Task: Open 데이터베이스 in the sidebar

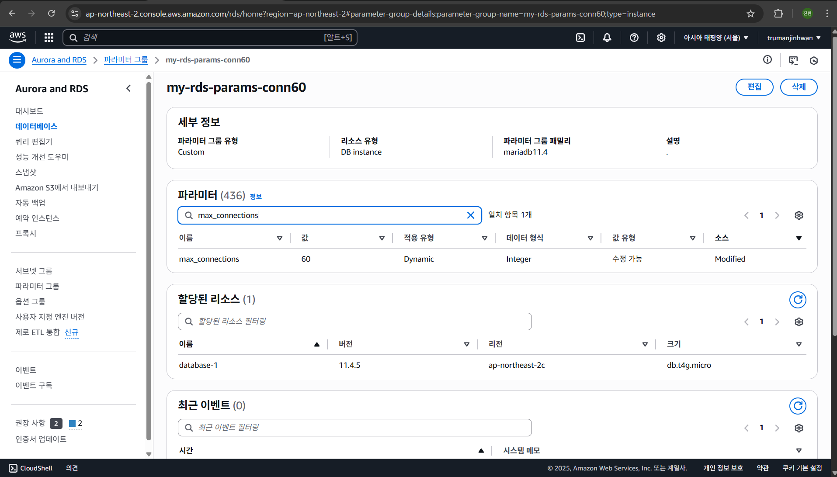Action: coord(36,126)
